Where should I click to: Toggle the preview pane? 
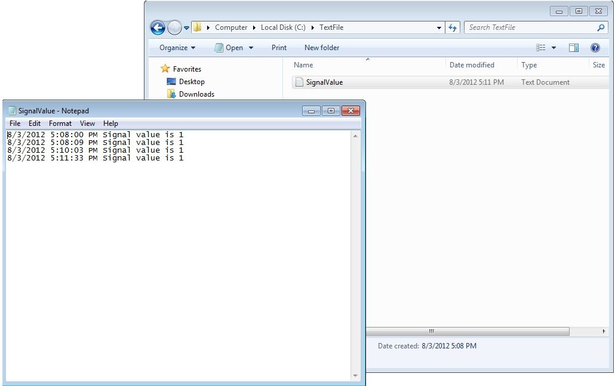coord(574,47)
